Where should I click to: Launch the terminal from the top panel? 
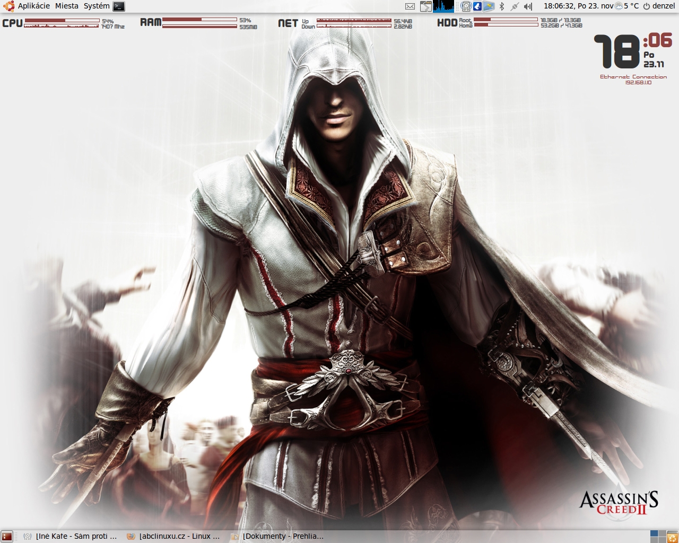tap(119, 6)
